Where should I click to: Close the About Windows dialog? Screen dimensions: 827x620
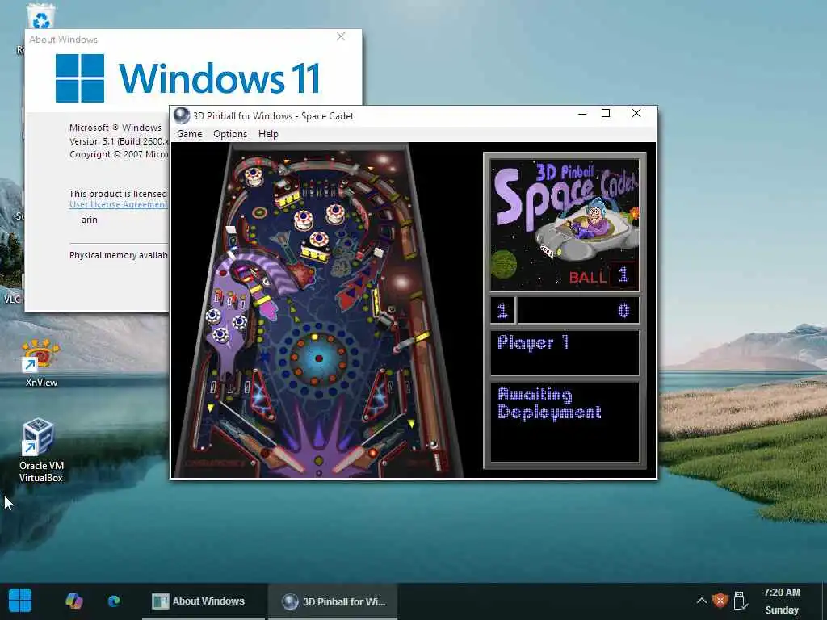[341, 36]
